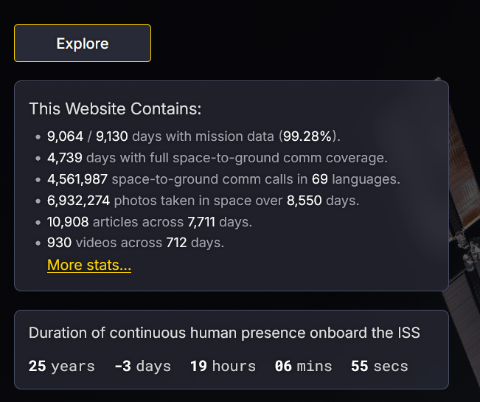480x402 pixels.
Task: Click the 06 mins counter value
Action: point(283,366)
